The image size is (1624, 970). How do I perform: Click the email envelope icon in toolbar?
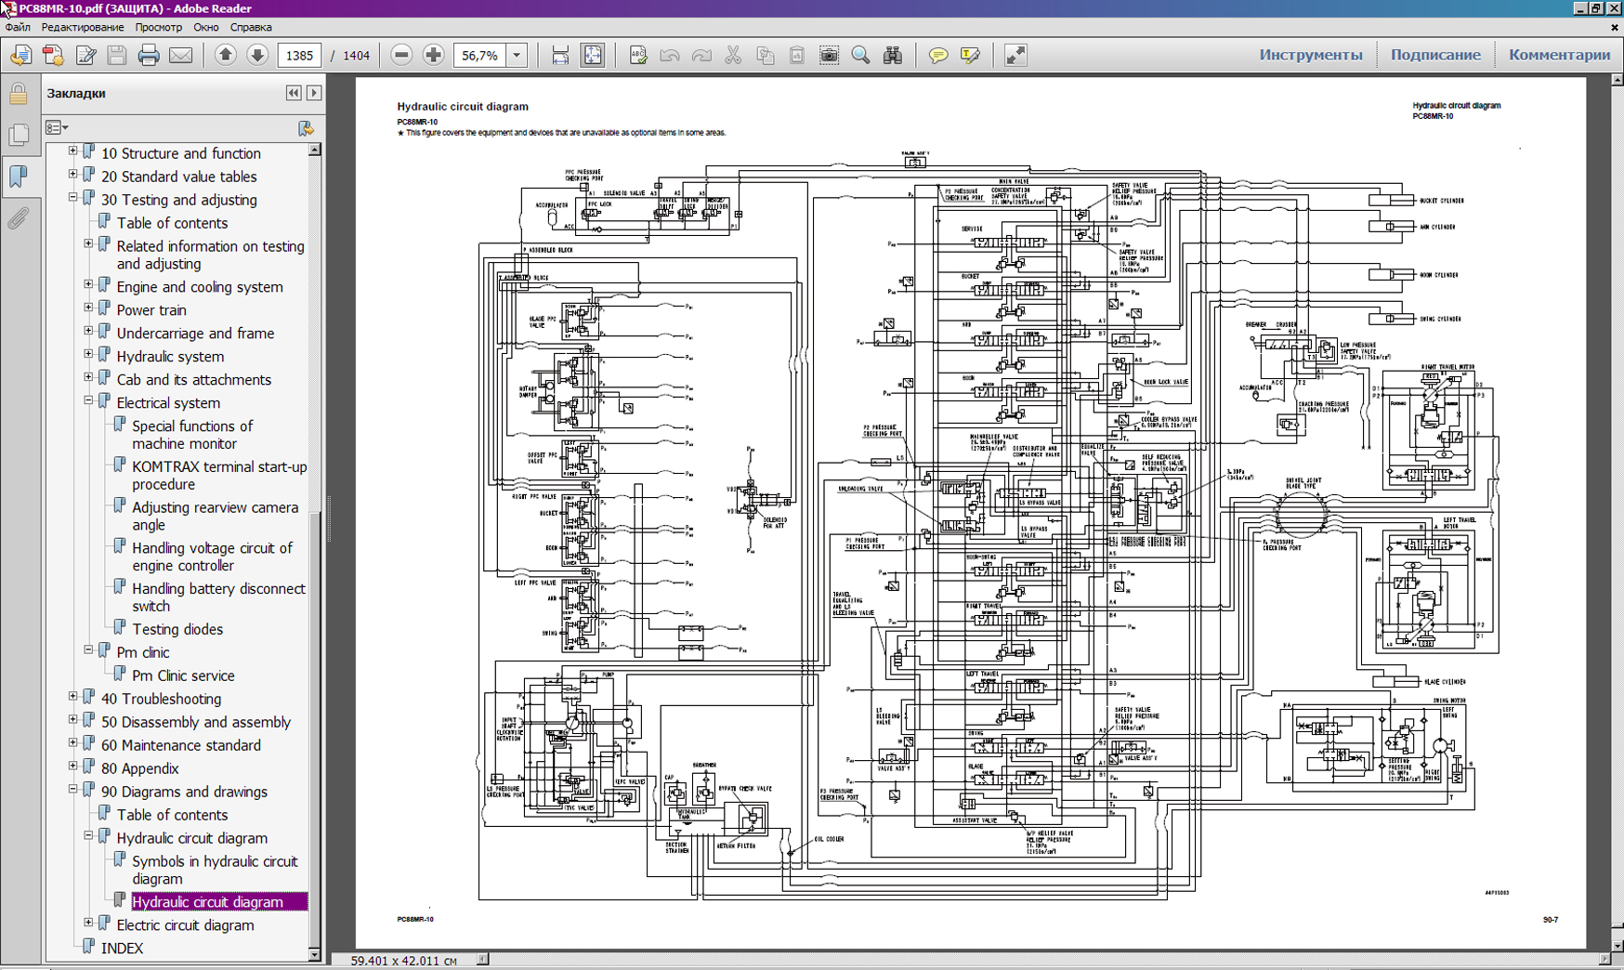181,56
